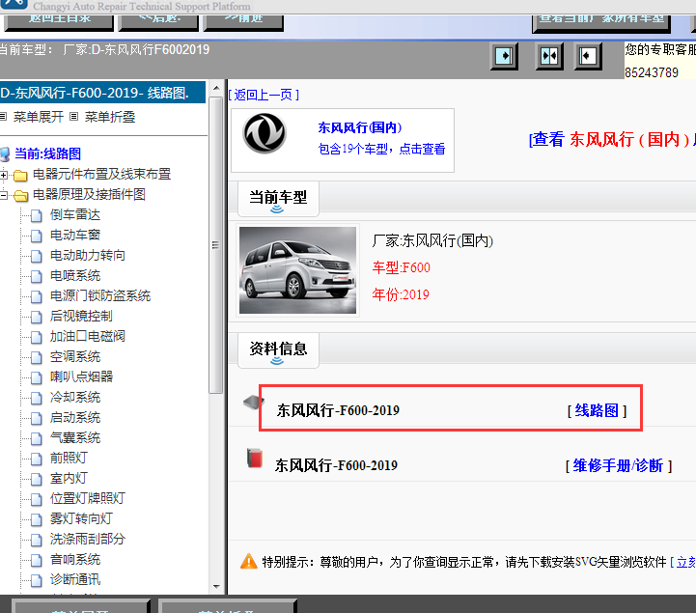Click the document icon next to 电喷系统
Image resolution: width=696 pixels, height=613 pixels.
pos(37,276)
